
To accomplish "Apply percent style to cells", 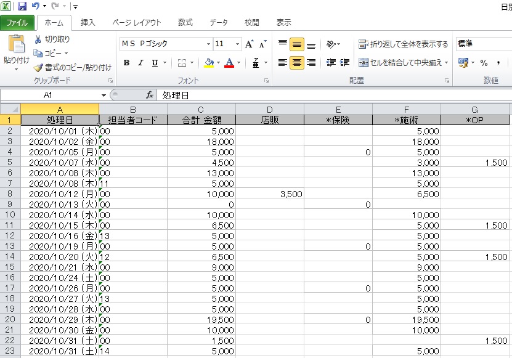I will pos(484,63).
